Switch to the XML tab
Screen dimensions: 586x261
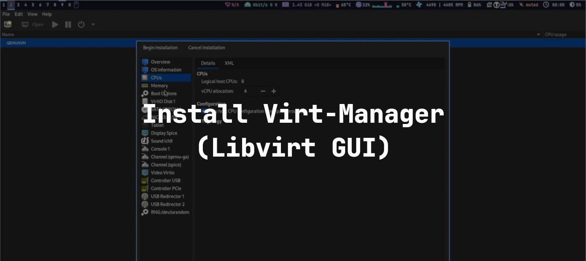pyautogui.click(x=229, y=63)
